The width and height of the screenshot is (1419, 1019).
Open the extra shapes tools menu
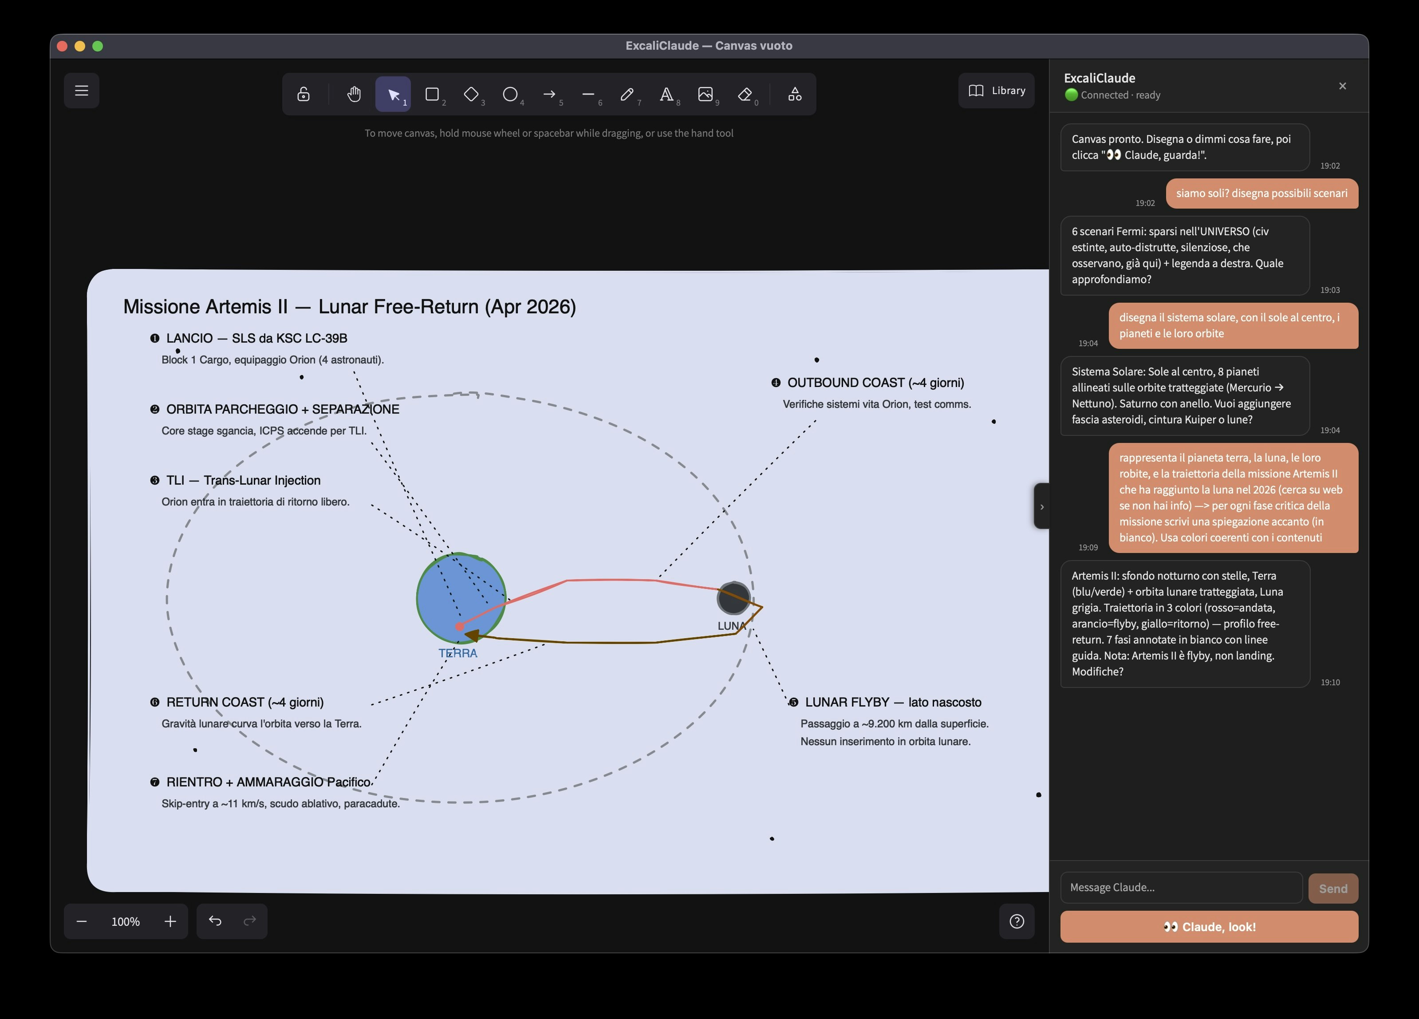[x=795, y=94]
